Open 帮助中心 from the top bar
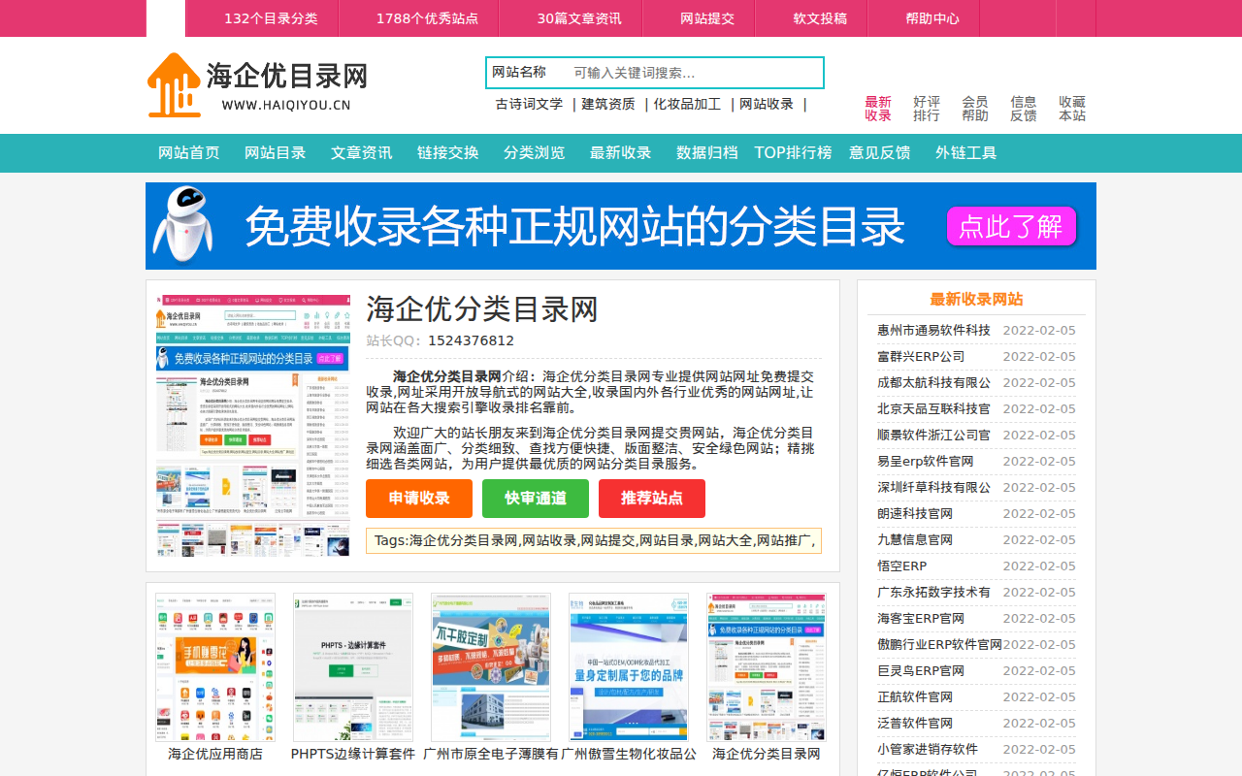 point(931,18)
